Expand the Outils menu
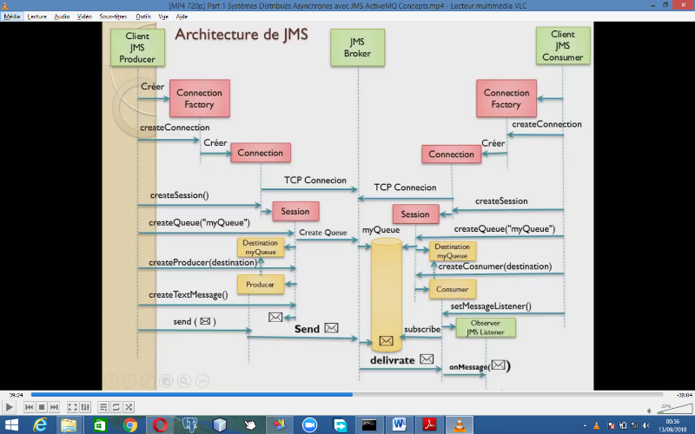The height and width of the screenshot is (434, 695). [x=143, y=16]
